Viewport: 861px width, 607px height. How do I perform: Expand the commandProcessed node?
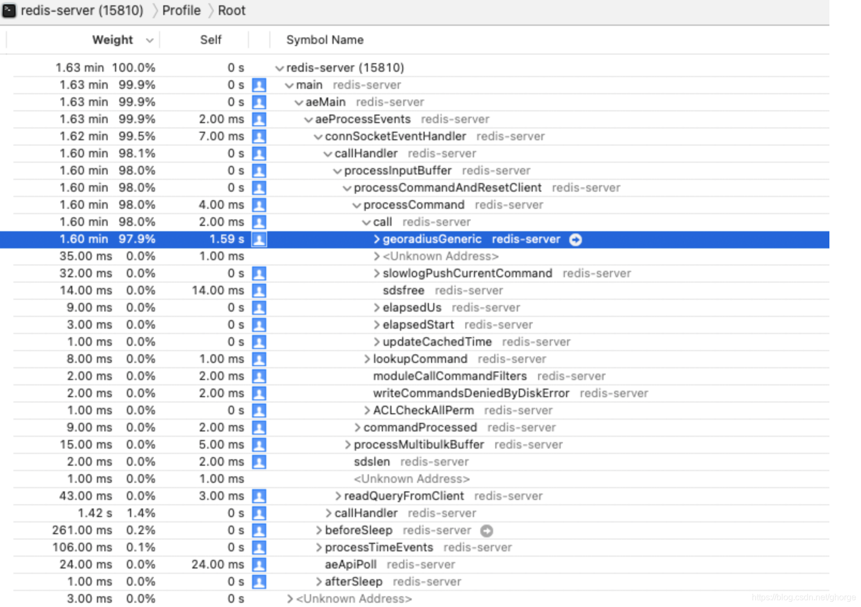coord(357,428)
